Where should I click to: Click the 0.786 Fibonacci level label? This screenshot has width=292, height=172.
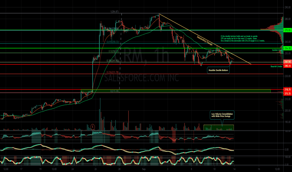coord(113,29)
